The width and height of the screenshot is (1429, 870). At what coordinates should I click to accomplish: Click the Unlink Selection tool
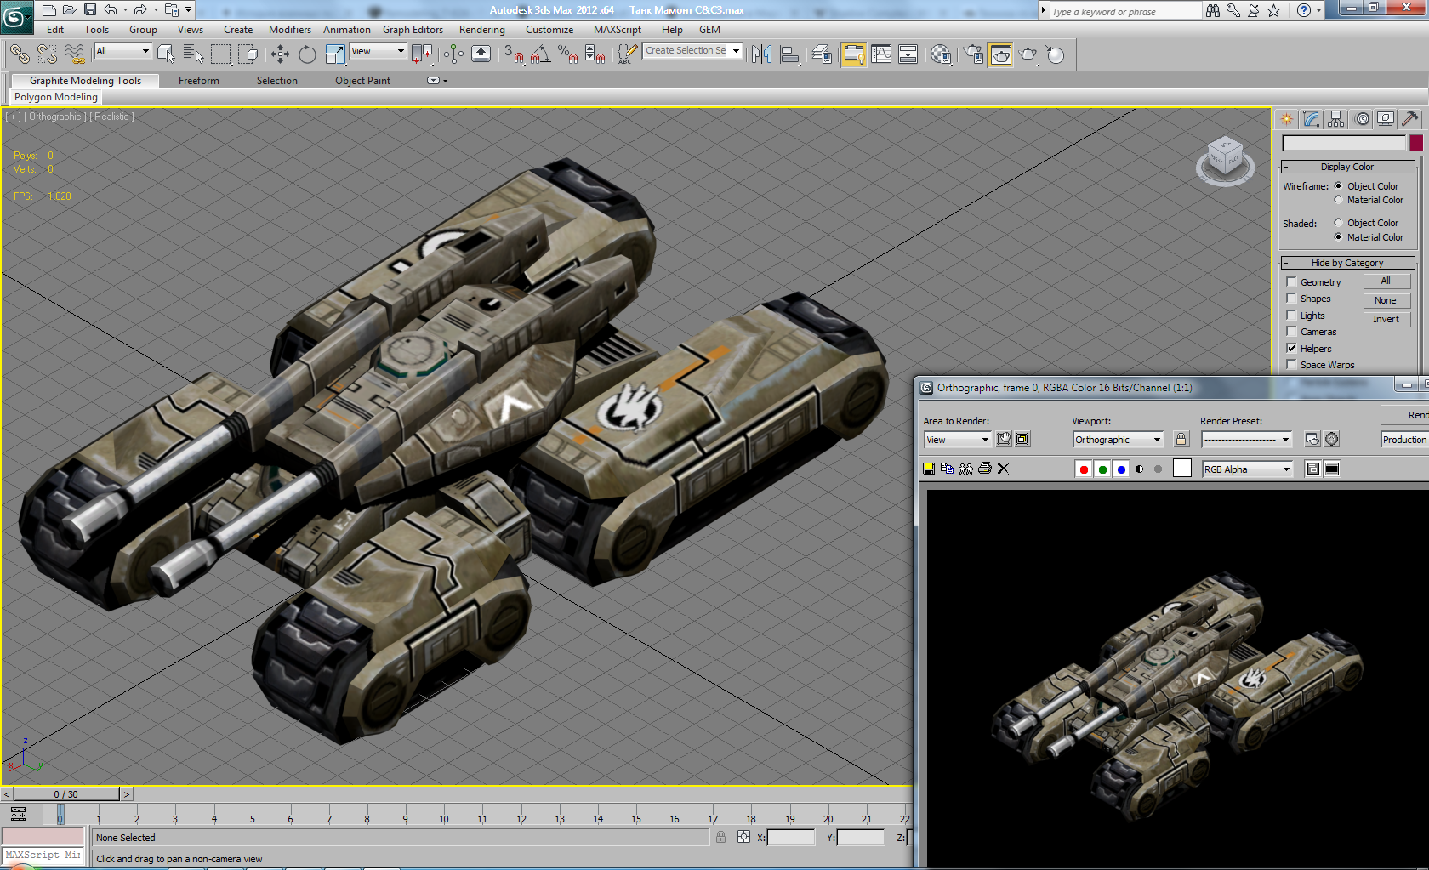47,54
